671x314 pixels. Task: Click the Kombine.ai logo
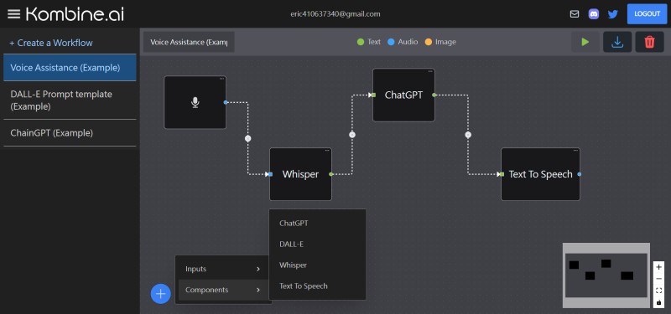tap(75, 14)
